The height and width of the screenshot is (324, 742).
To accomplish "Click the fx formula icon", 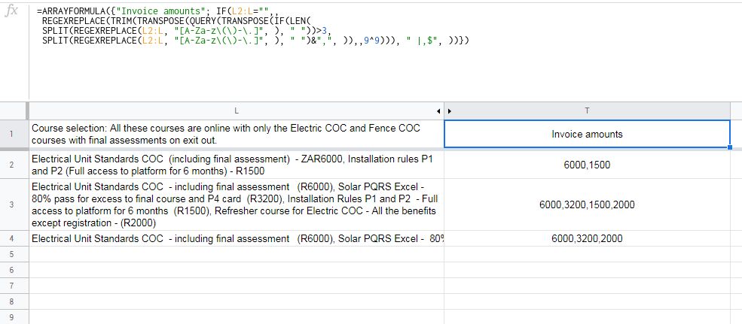I will pos(11,12).
